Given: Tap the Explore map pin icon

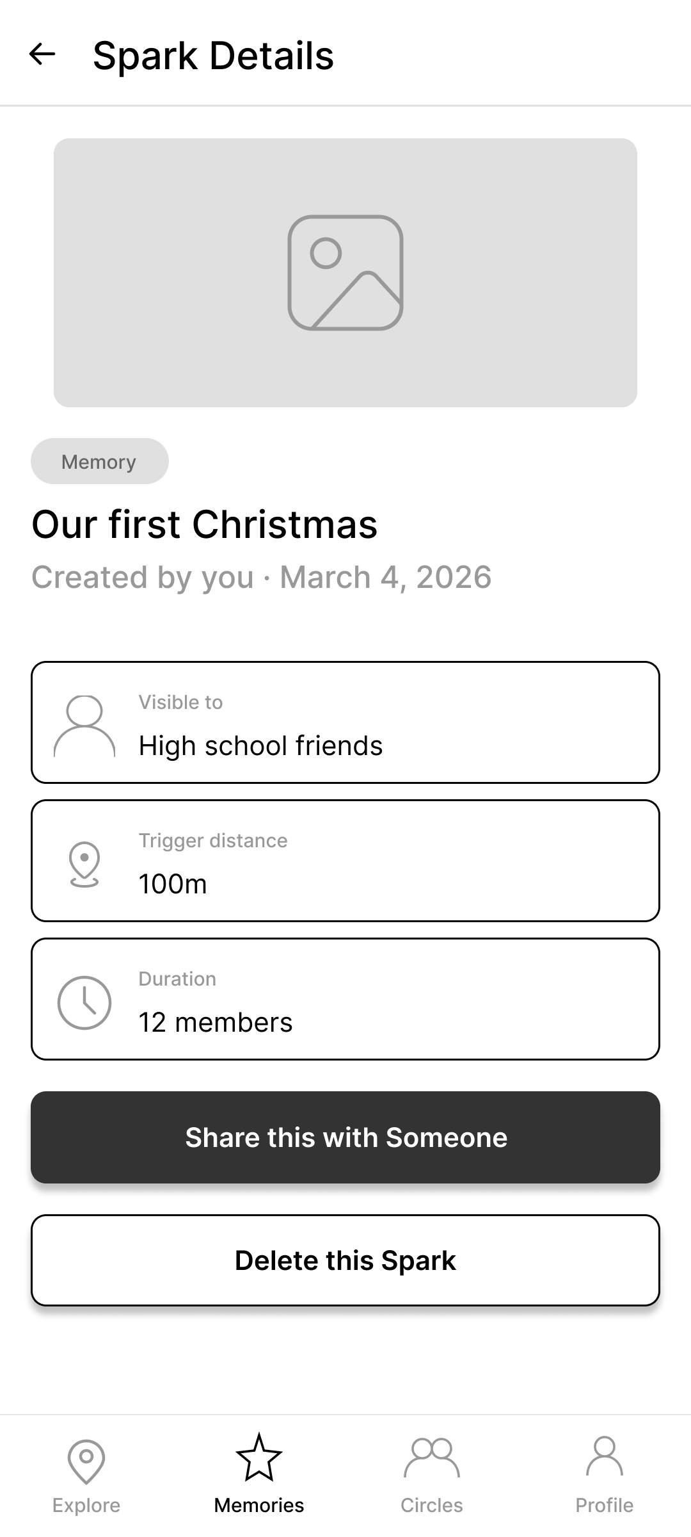Looking at the screenshot, I should coord(86,1462).
